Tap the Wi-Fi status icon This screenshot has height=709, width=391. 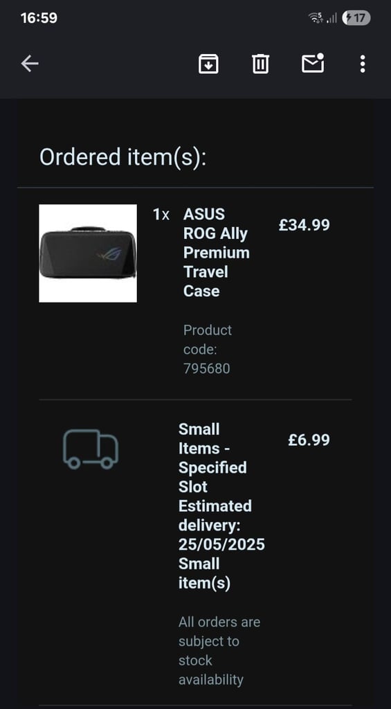pyautogui.click(x=316, y=18)
